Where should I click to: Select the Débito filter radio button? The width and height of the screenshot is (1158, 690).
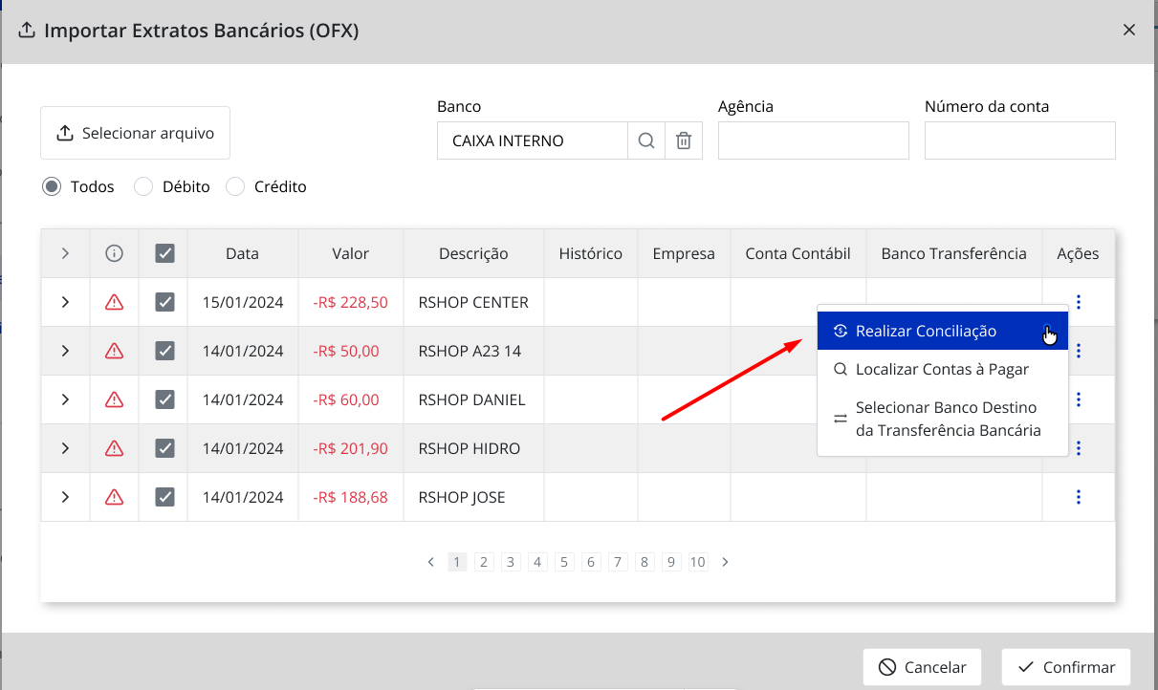143,186
